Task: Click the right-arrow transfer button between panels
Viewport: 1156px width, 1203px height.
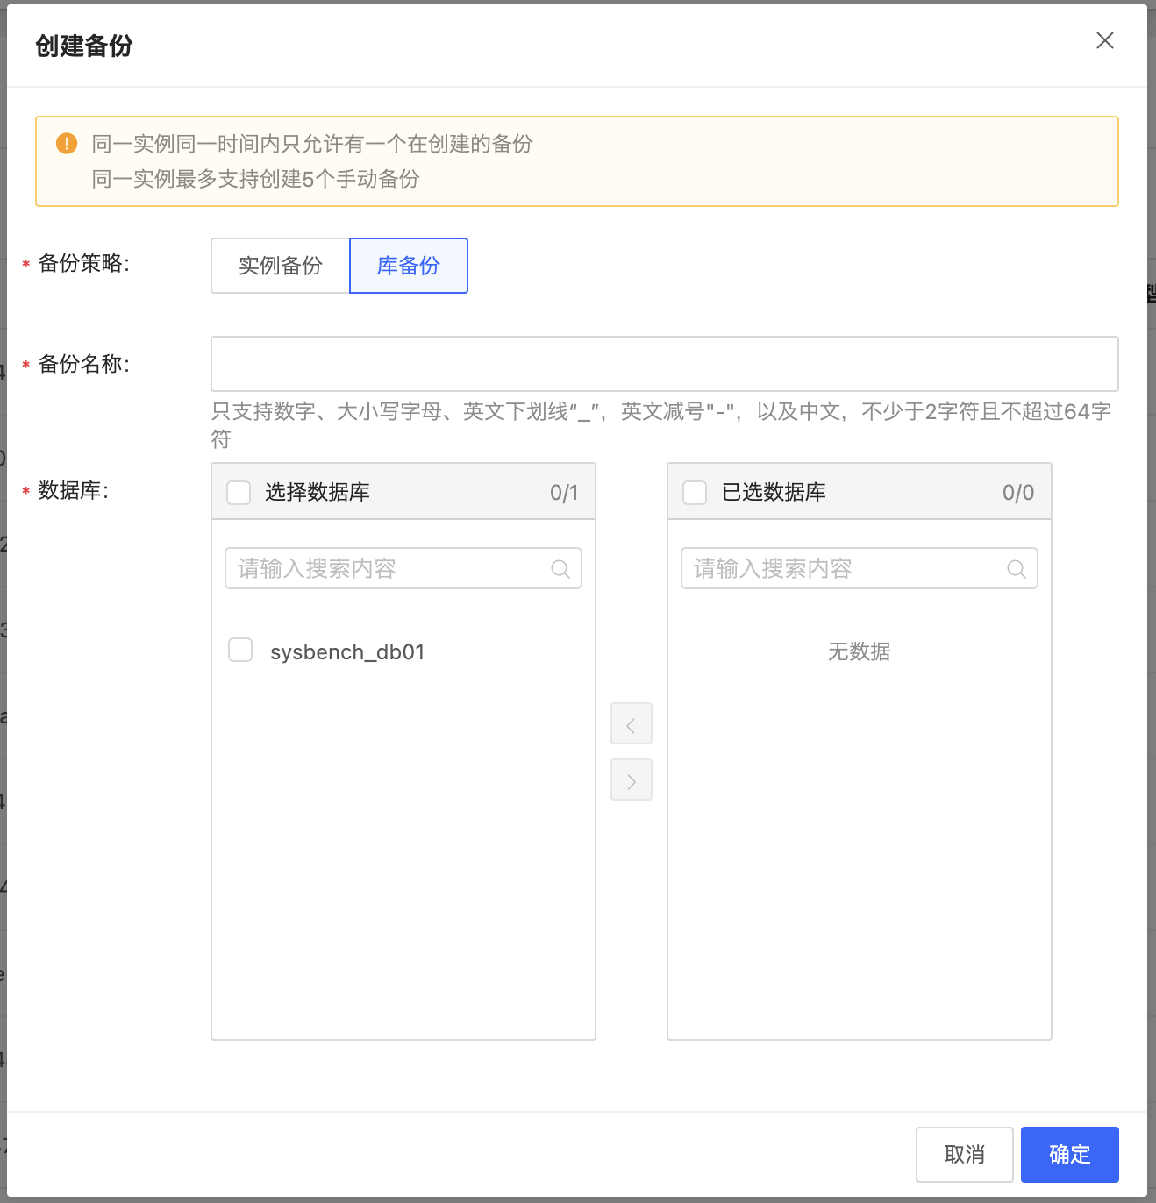Action: tap(631, 779)
